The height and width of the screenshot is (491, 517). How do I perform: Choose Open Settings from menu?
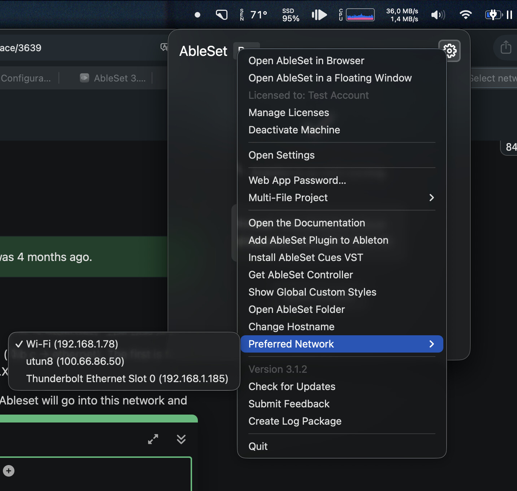point(342,155)
